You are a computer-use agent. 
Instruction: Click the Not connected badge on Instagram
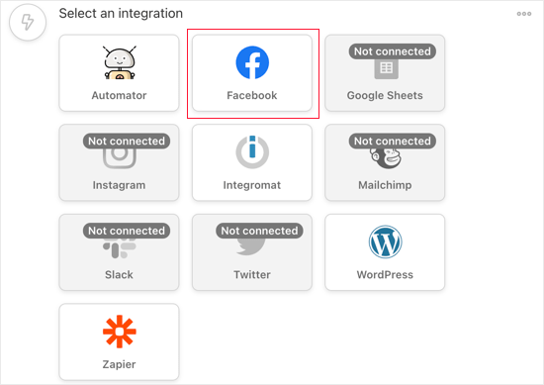[x=127, y=141]
